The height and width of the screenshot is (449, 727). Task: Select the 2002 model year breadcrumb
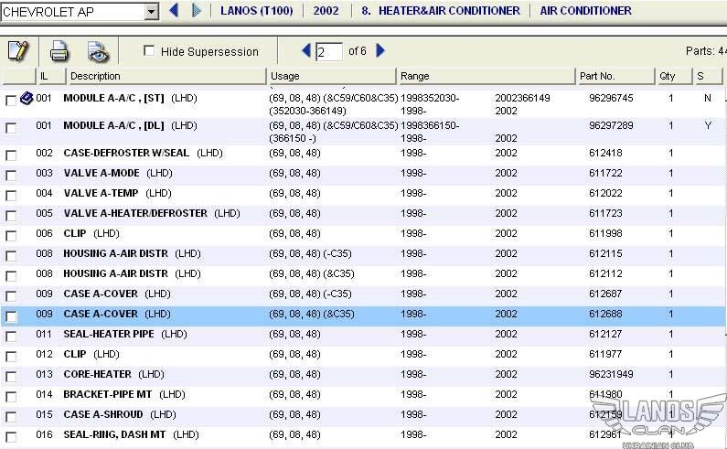(326, 11)
